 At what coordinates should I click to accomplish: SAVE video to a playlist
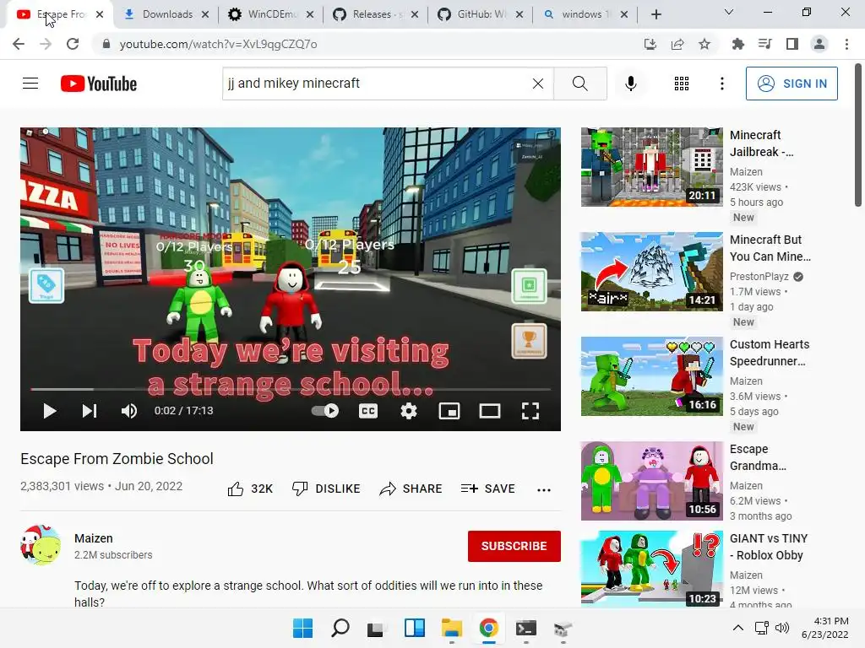pos(487,489)
